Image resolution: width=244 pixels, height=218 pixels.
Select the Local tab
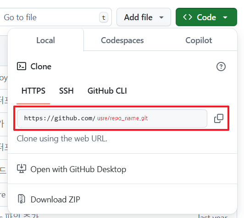(45, 40)
